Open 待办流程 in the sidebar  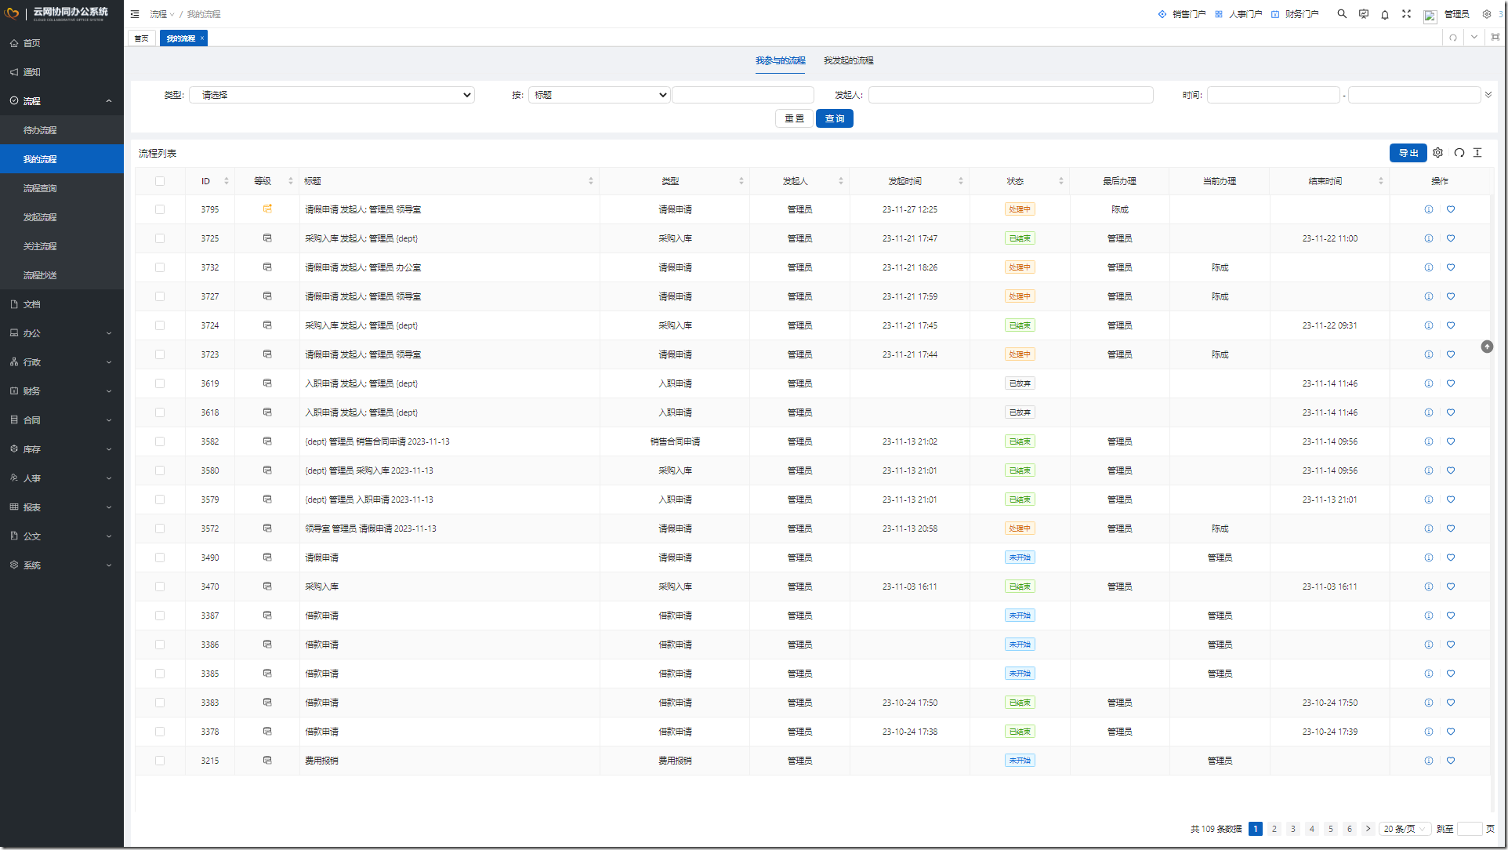tap(62, 130)
